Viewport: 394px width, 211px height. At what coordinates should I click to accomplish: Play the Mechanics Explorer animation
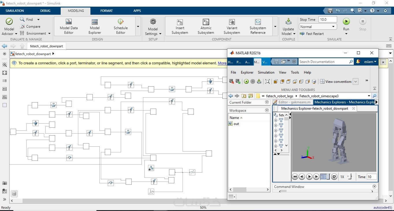309,177
